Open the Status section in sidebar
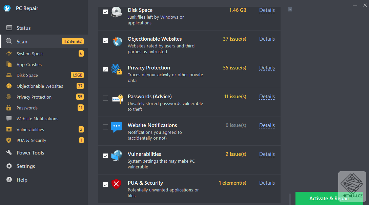 (x=23, y=28)
